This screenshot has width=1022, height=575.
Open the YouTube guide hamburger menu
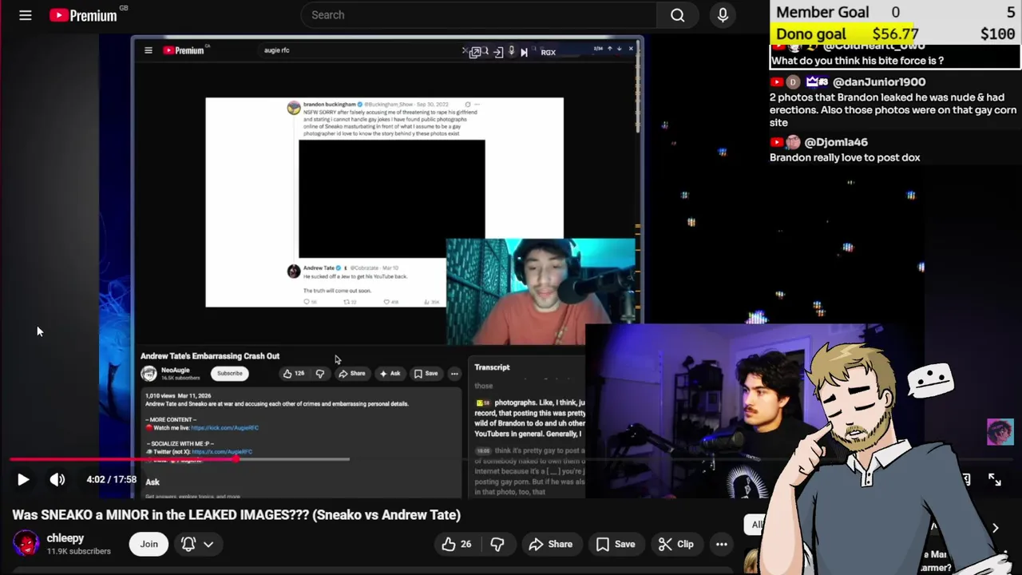tap(26, 15)
